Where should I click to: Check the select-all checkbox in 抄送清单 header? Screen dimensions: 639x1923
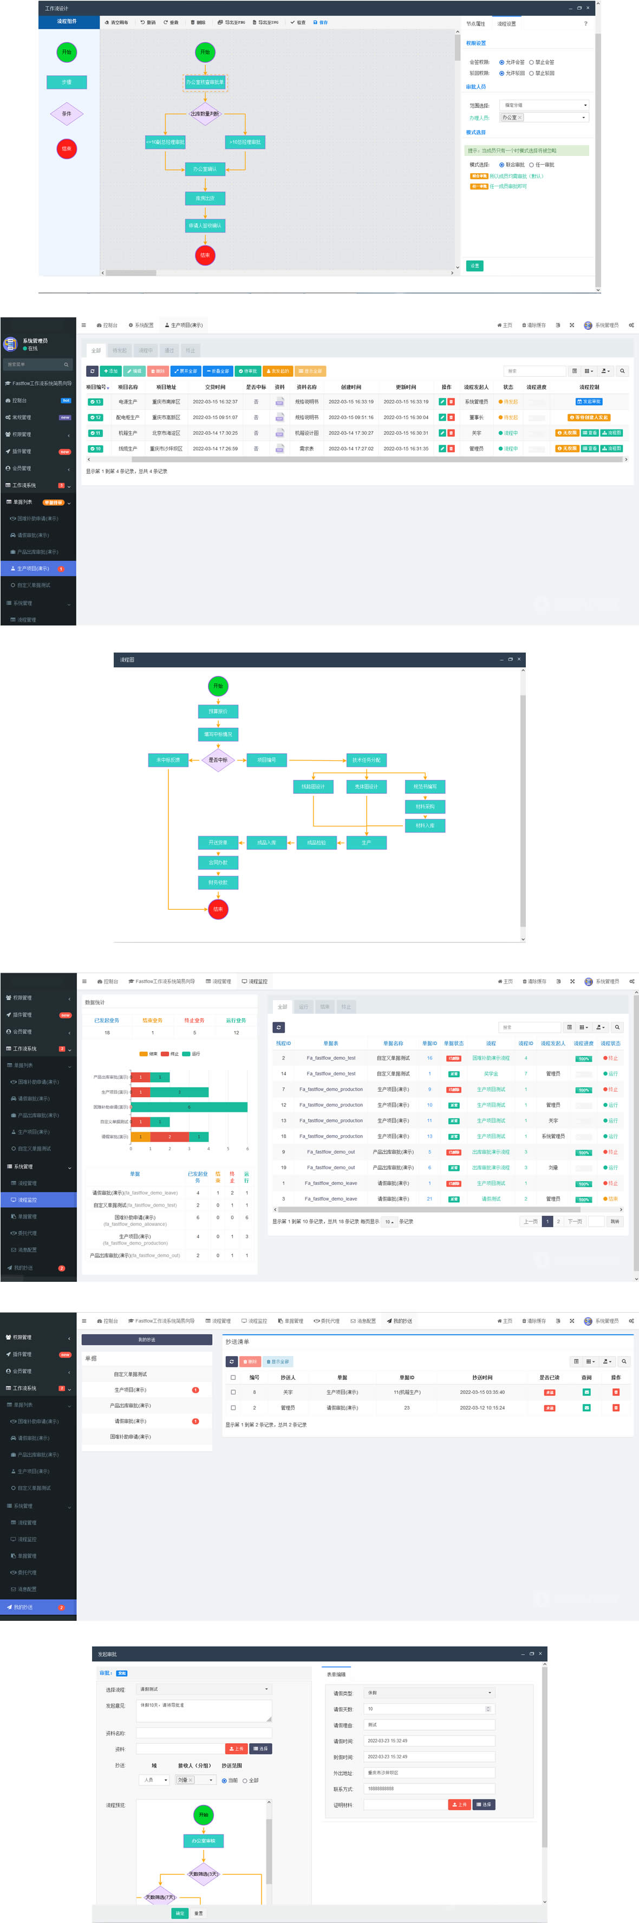pyautogui.click(x=233, y=1377)
